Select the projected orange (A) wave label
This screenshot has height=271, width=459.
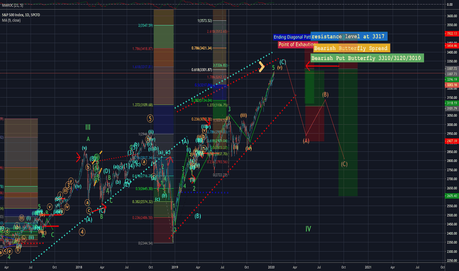tap(306, 141)
